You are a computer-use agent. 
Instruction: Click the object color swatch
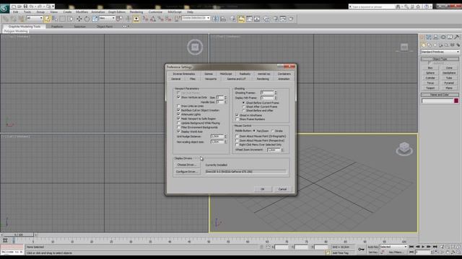tap(456, 101)
